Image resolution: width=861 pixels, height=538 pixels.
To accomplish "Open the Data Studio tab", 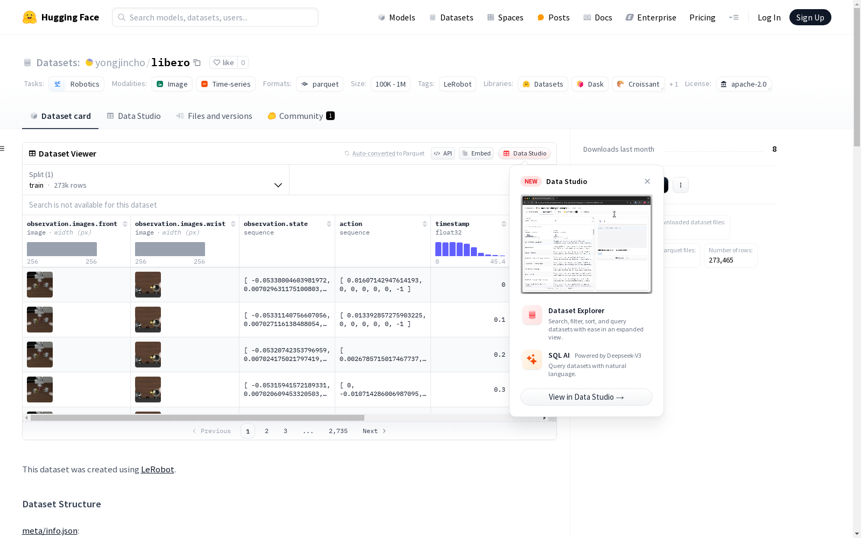I will coord(133,116).
